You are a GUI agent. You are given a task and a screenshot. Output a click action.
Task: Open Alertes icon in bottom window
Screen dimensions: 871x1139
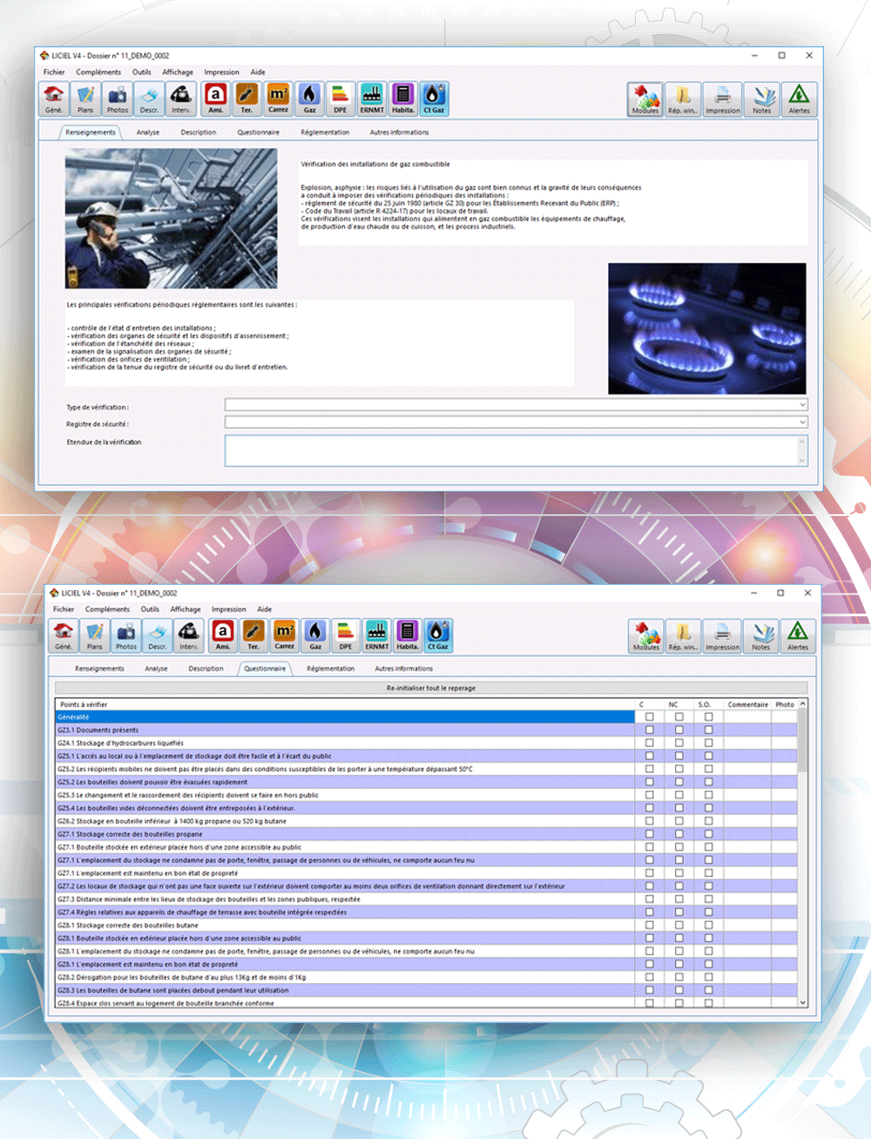click(798, 636)
